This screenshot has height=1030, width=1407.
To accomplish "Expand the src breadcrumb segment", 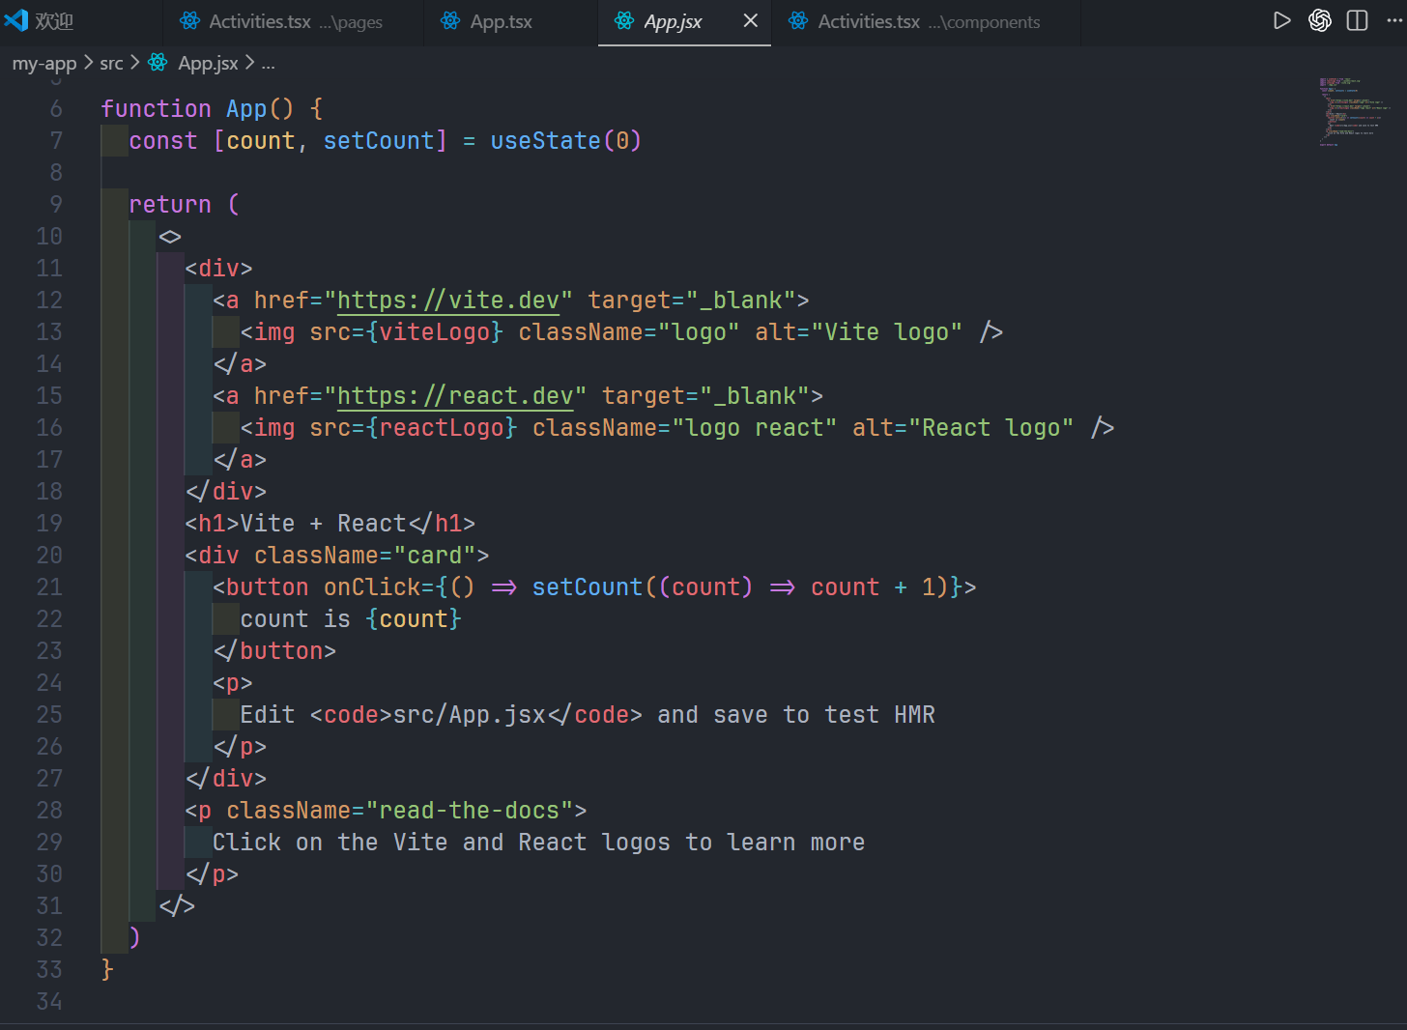I will (111, 63).
